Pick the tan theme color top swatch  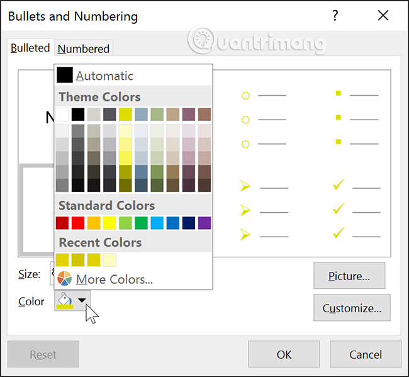coord(173,115)
